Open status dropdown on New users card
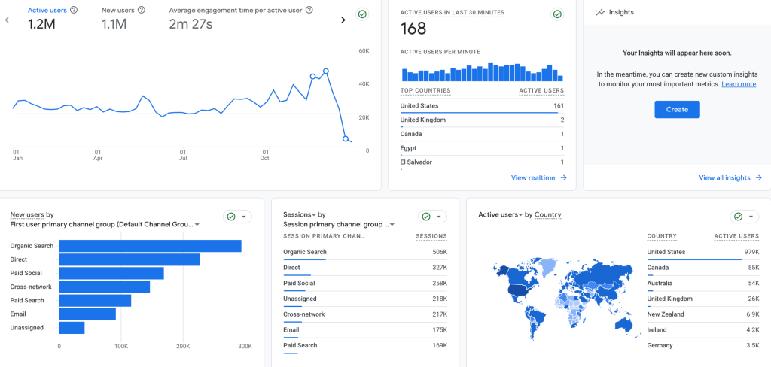This screenshot has height=367, width=771. pos(237,217)
